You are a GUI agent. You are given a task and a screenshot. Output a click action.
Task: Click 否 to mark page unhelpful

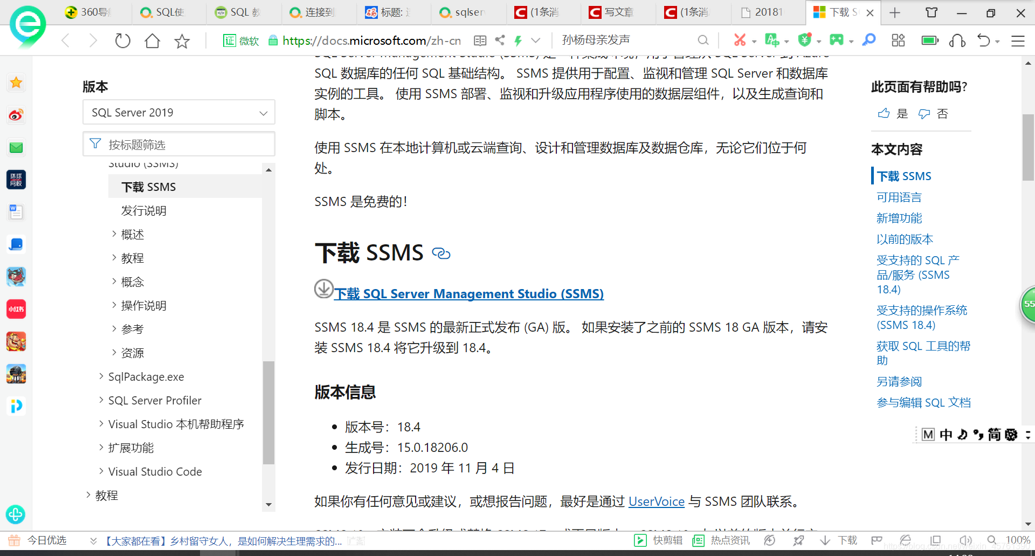[943, 113]
